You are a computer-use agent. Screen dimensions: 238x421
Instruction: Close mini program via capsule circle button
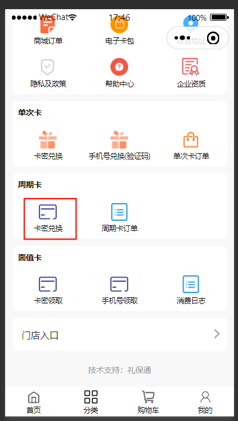(213, 38)
